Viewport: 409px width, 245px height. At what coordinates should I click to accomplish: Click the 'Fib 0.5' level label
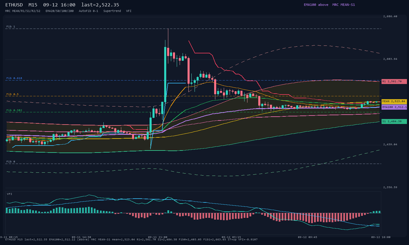click(13, 94)
